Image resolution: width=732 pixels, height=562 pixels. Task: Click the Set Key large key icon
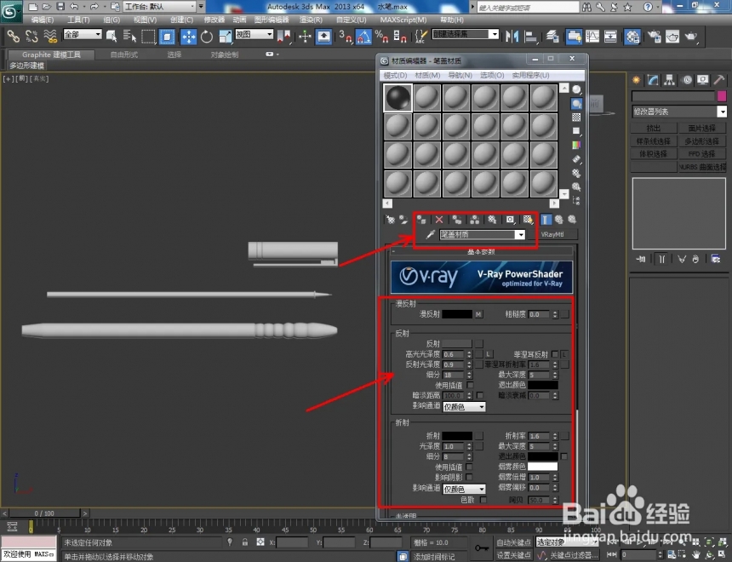[482, 548]
